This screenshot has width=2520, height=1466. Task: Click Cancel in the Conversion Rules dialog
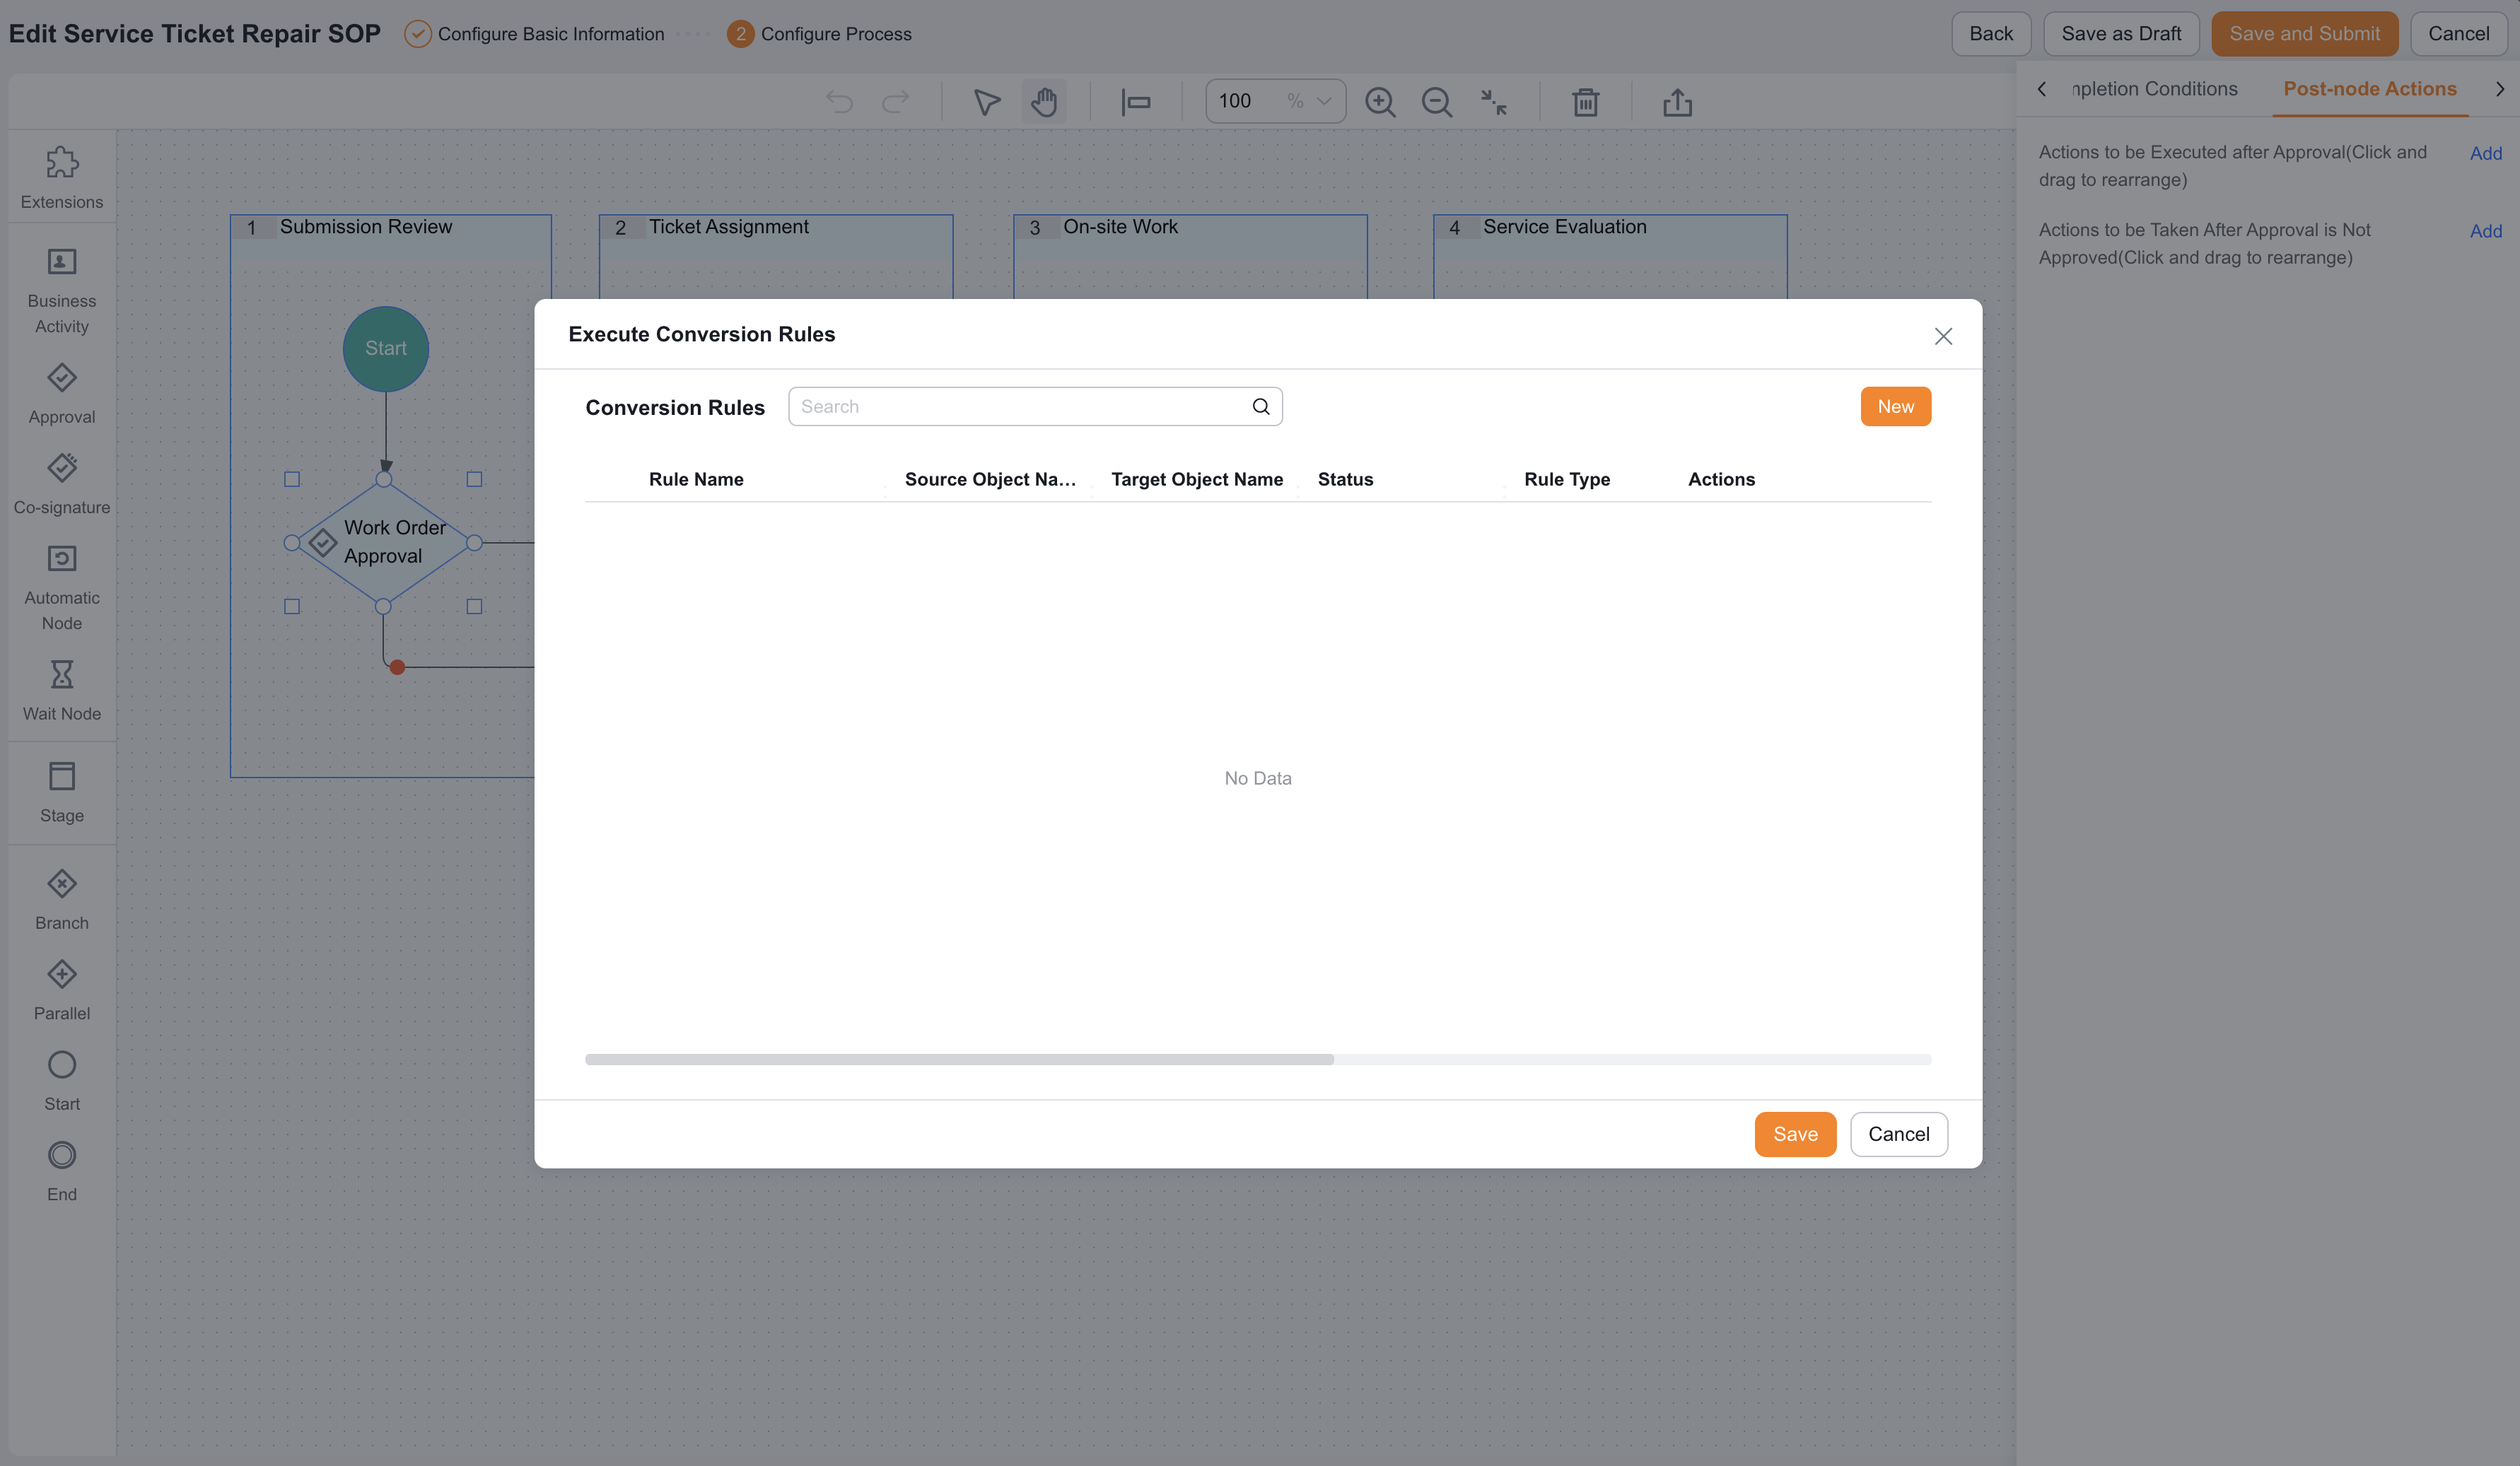click(1899, 1134)
